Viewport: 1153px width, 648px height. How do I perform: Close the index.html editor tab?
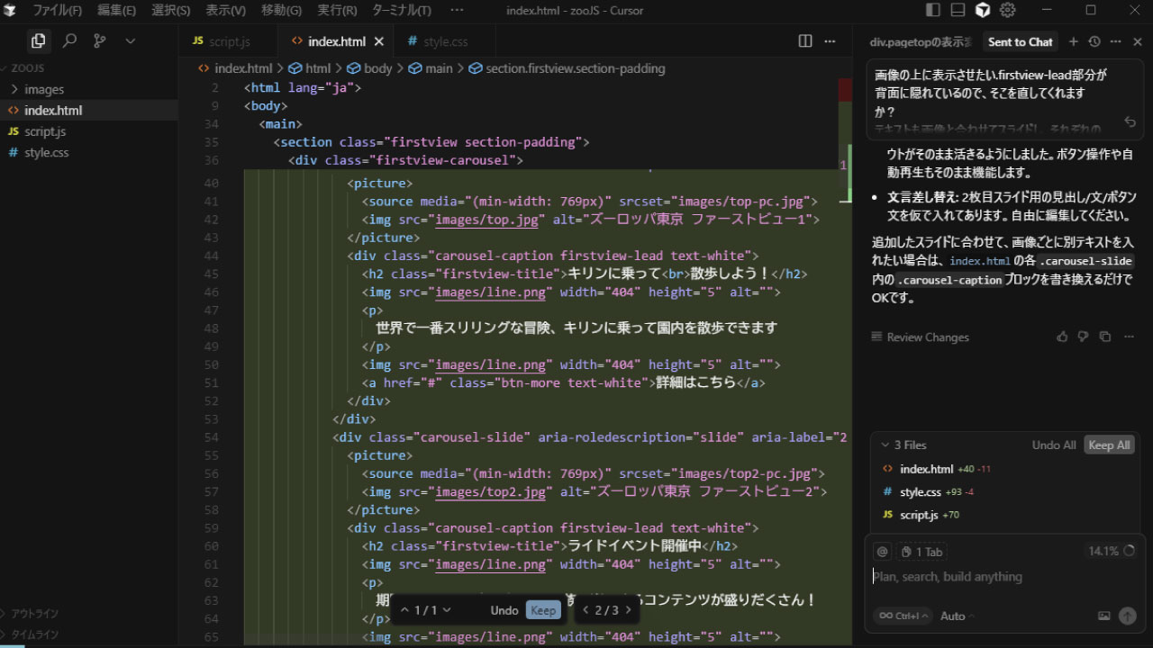(379, 41)
